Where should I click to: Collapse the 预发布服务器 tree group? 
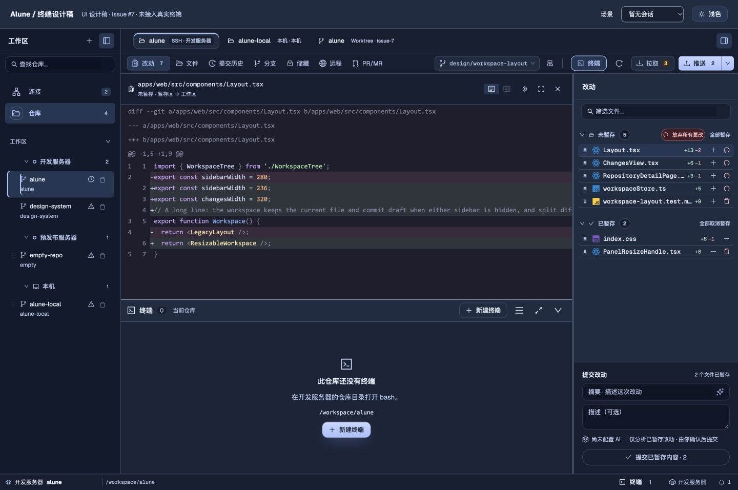pyautogui.click(x=26, y=237)
